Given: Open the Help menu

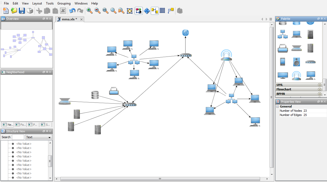Looking at the screenshot, I should click(x=94, y=3).
